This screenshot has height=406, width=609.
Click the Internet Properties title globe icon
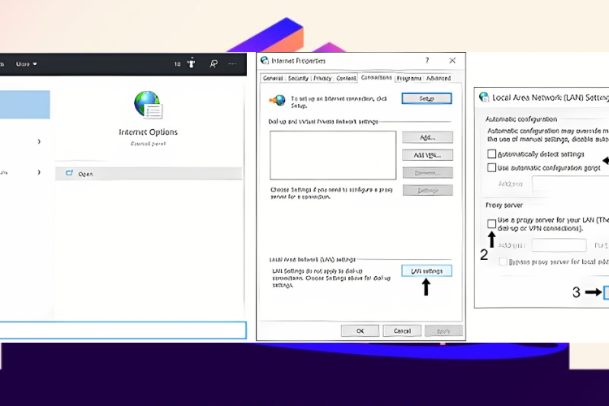pos(265,61)
